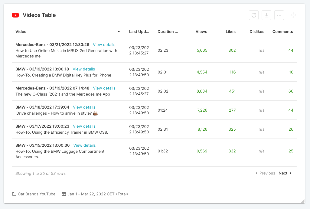Open View details for iDrive challenges video
This screenshot has height=209, width=310.
pyautogui.click(x=84, y=107)
